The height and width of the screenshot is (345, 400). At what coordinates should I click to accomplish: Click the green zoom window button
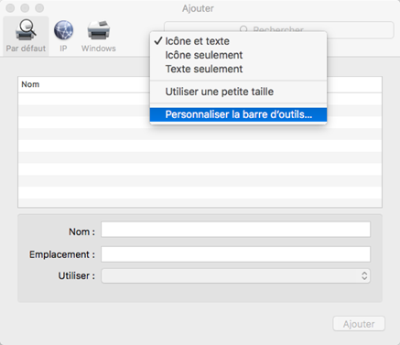pos(39,8)
